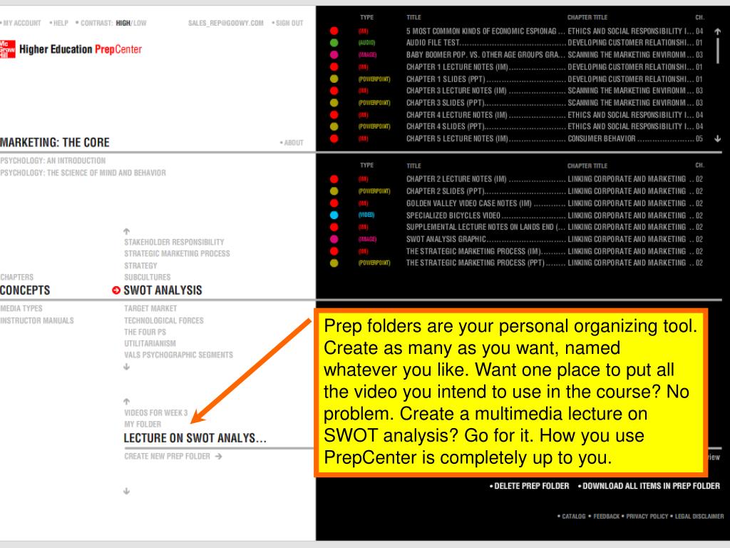Click the up arrow of the top results list
The width and height of the screenshot is (730, 548).
(x=717, y=31)
